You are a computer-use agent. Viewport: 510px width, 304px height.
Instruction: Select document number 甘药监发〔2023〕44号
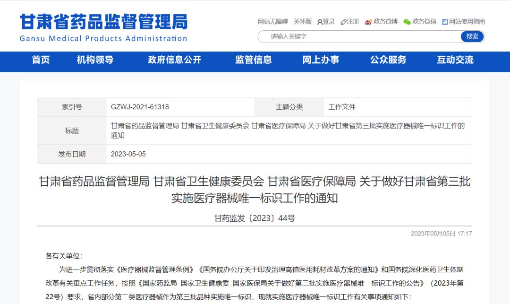[255, 218]
